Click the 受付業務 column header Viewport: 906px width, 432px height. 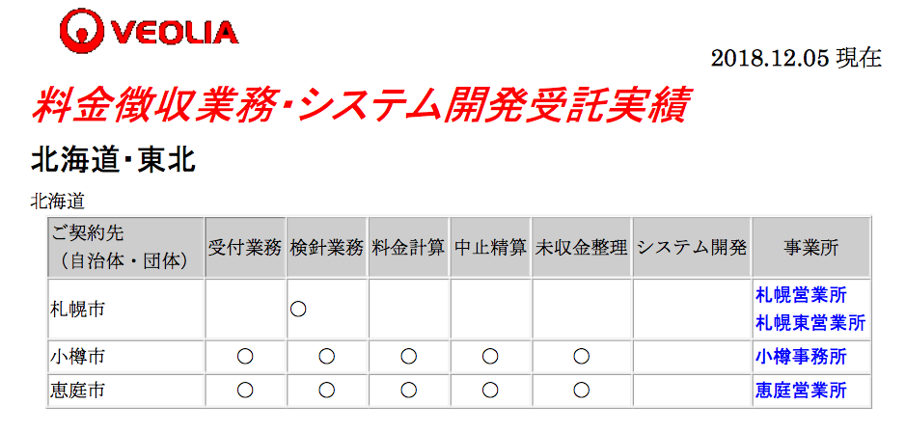(246, 248)
